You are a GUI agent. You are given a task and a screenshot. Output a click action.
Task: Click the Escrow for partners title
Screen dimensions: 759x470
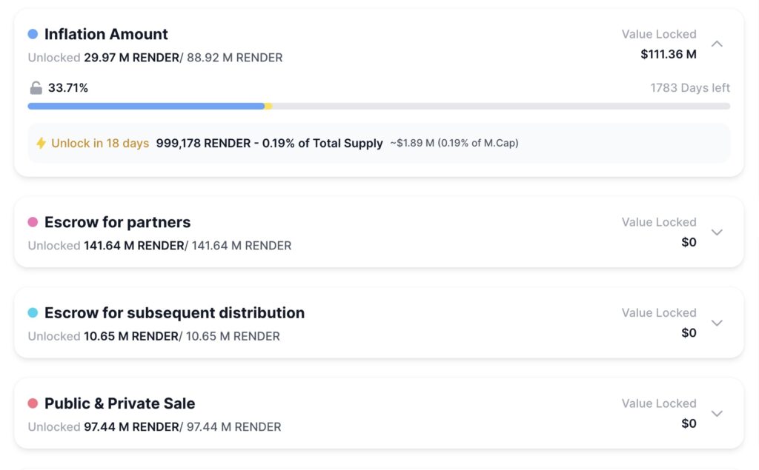(117, 222)
